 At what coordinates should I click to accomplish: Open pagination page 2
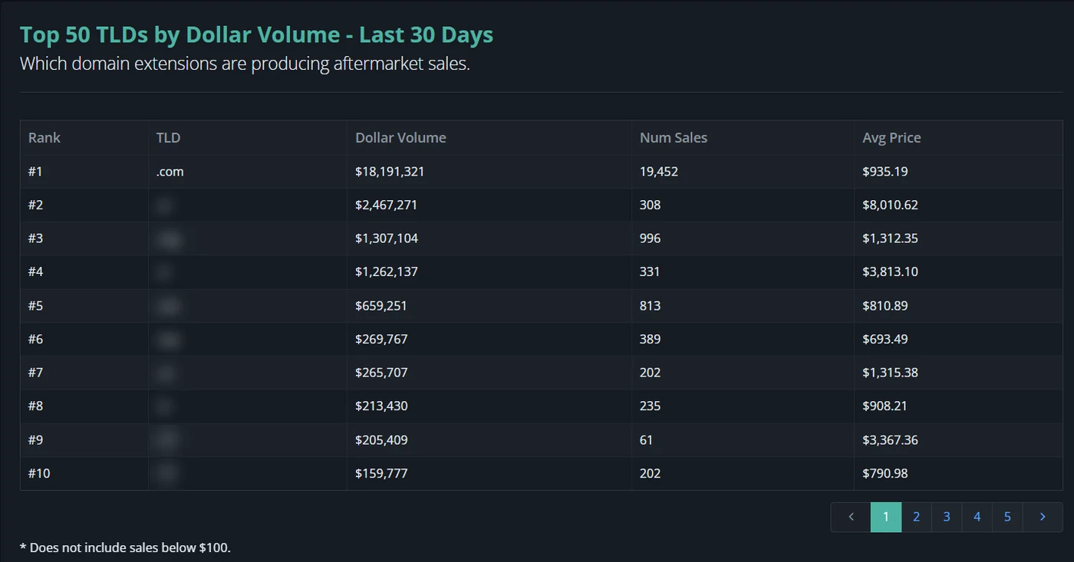(916, 517)
